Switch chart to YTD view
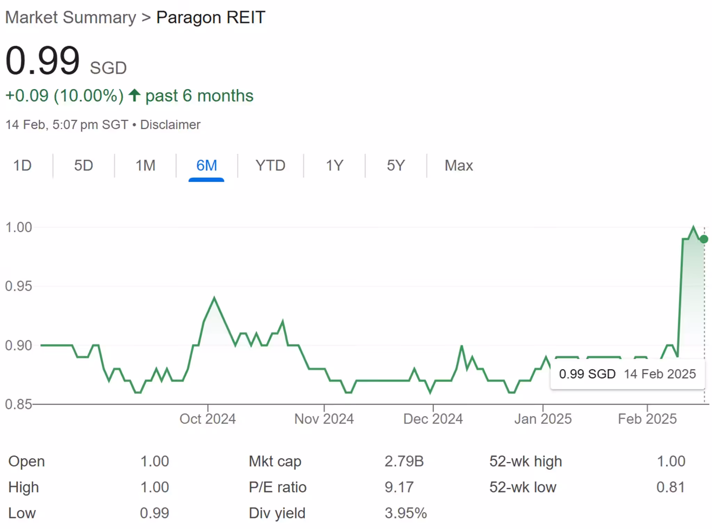 [270, 165]
